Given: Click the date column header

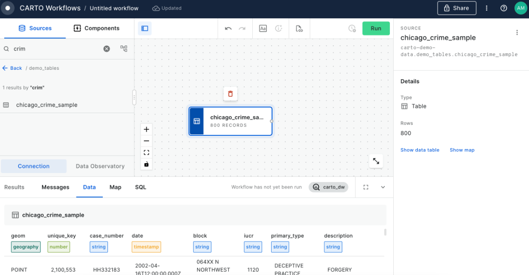Looking at the screenshot, I should tap(137, 235).
